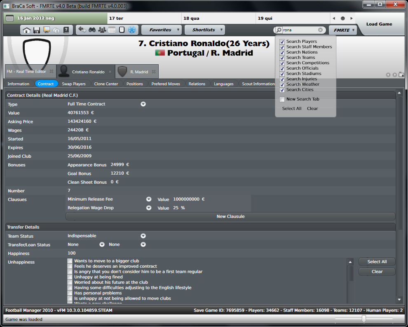Switch to the Information tab
Screen dimensions: 408x327
click(19, 84)
